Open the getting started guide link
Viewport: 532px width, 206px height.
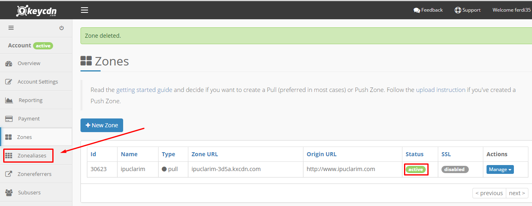144,90
